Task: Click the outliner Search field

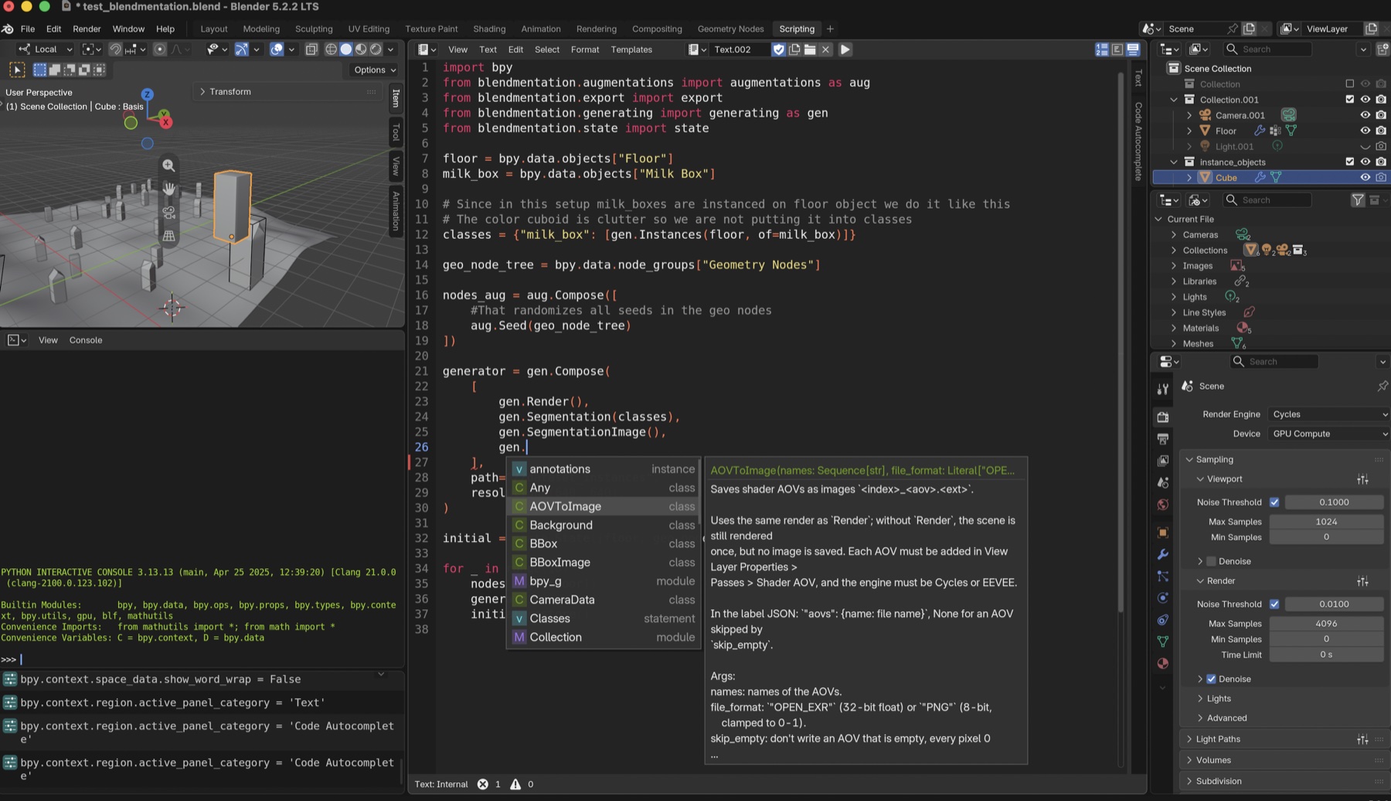Action: point(1268,49)
